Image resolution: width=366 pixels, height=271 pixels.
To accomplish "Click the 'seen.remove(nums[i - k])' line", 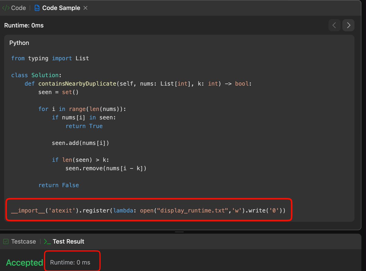I will 106,168.
